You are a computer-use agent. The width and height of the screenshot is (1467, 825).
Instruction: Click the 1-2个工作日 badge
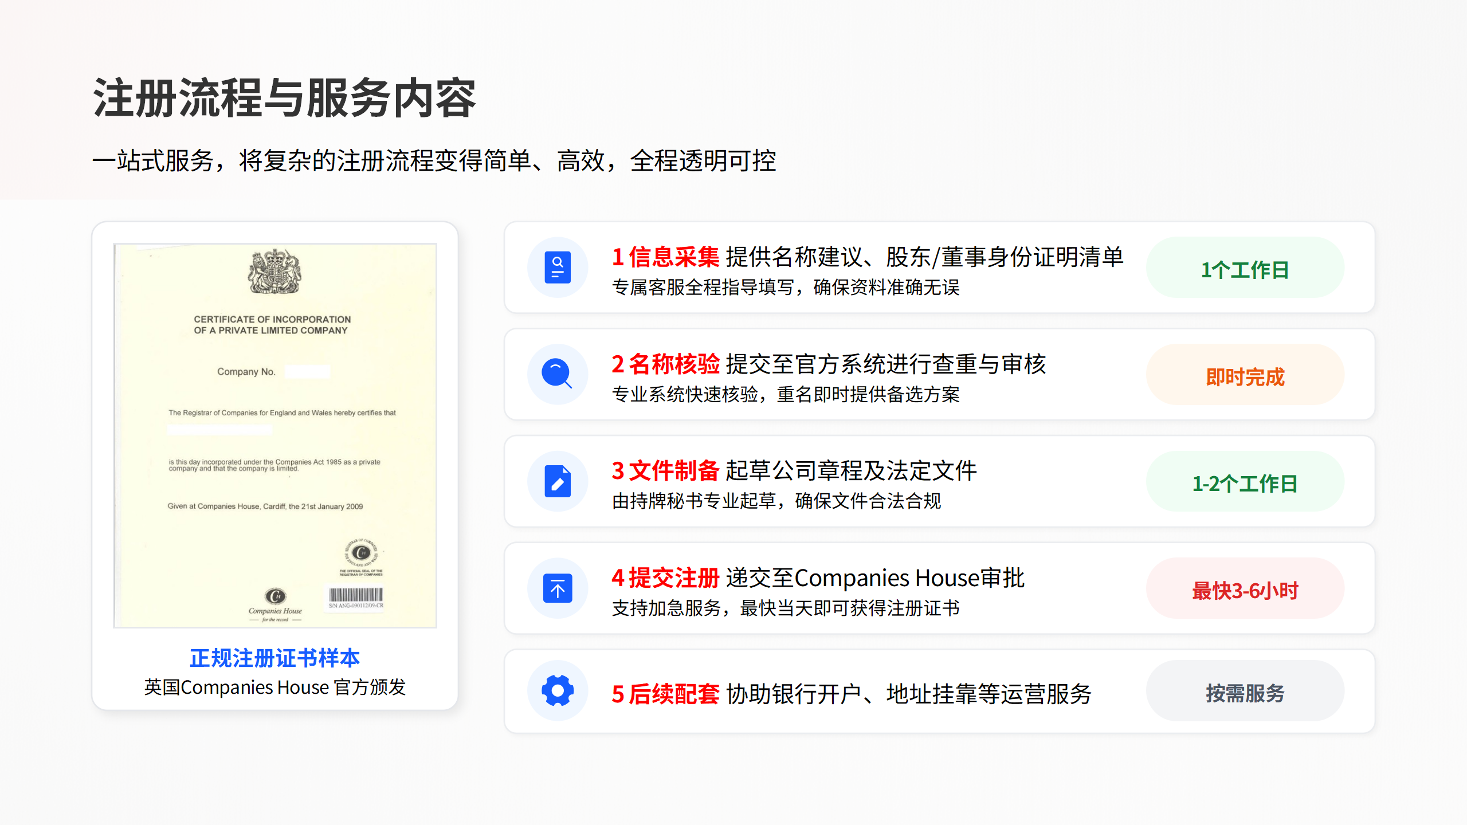[1245, 483]
